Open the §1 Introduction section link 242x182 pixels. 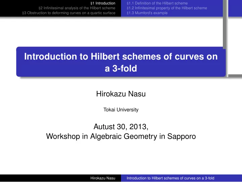click(x=103, y=3)
